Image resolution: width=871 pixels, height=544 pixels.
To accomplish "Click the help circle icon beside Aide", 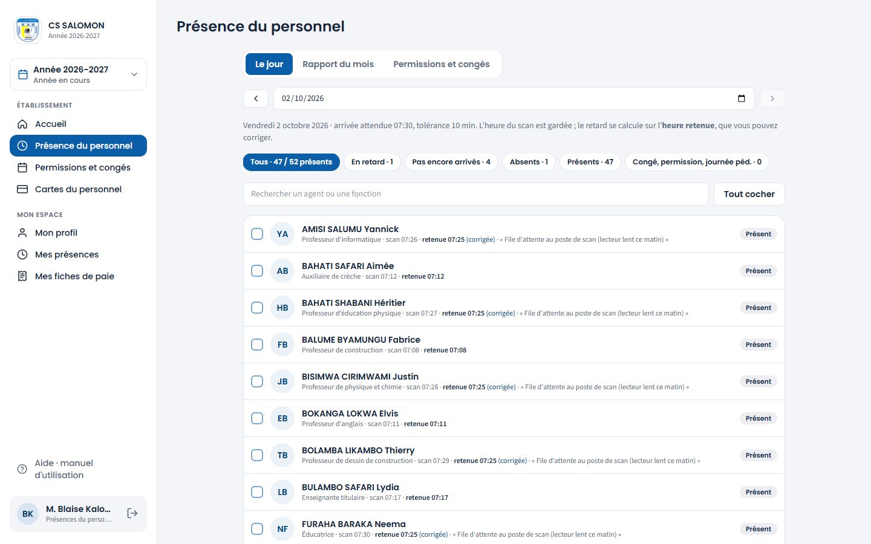I will click(22, 469).
